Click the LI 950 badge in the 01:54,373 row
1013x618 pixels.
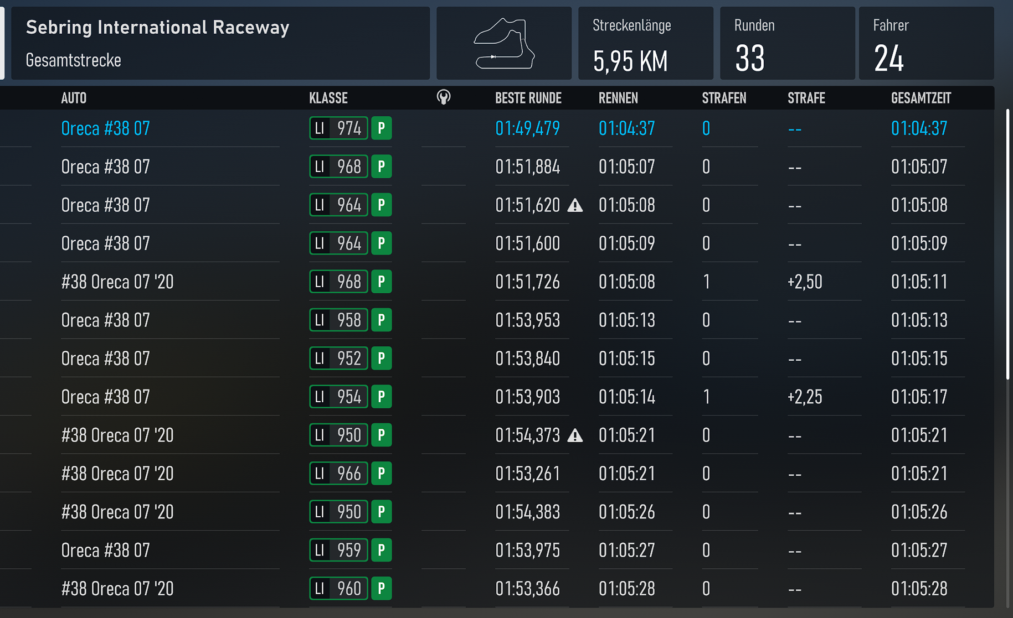point(338,435)
